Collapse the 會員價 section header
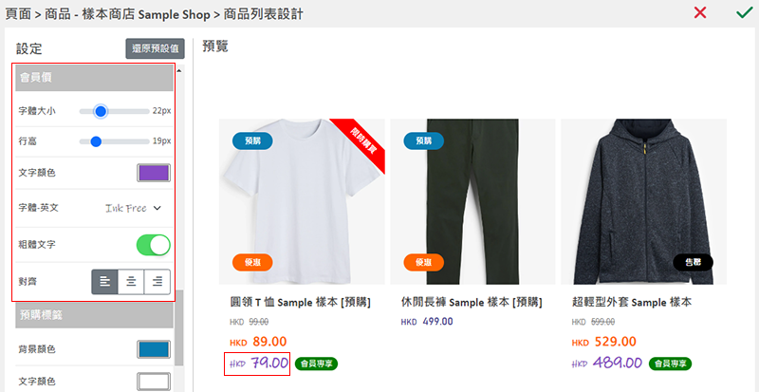The image size is (759, 392). 94,78
